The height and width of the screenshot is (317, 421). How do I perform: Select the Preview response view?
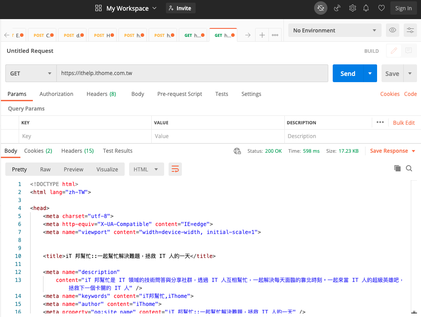[x=74, y=169]
